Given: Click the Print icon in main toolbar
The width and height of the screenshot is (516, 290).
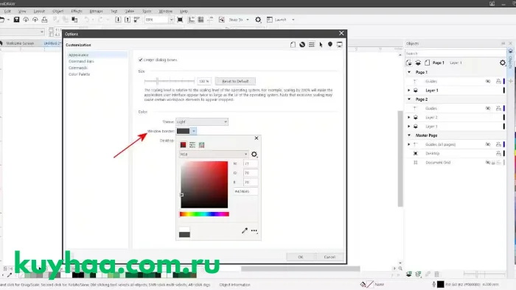Looking at the screenshot, I should 44,20.
